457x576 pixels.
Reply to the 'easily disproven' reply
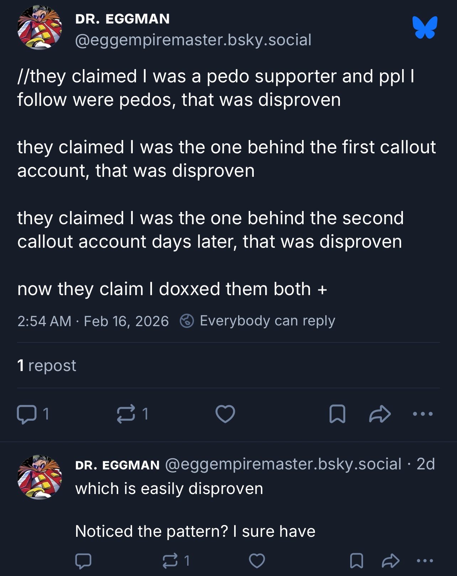point(83,561)
